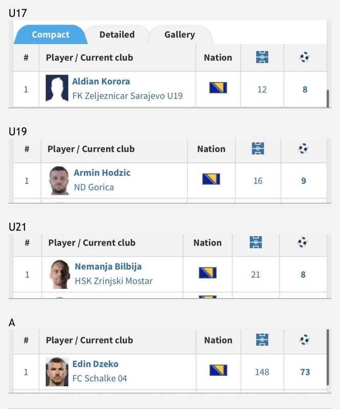Click Edin Dzeko portrait thumbnail
The image size is (340, 409).
pyautogui.click(x=57, y=372)
